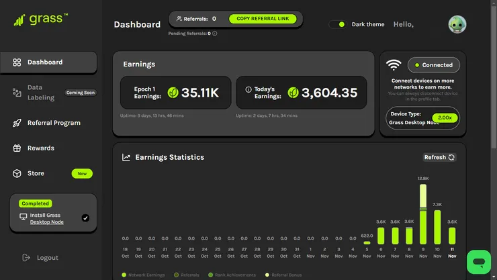Click the Today's Earnings info icon
497x280 pixels.
(248, 89)
